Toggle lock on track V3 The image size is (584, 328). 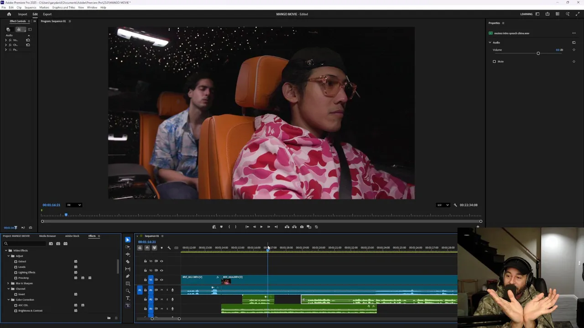point(145,261)
